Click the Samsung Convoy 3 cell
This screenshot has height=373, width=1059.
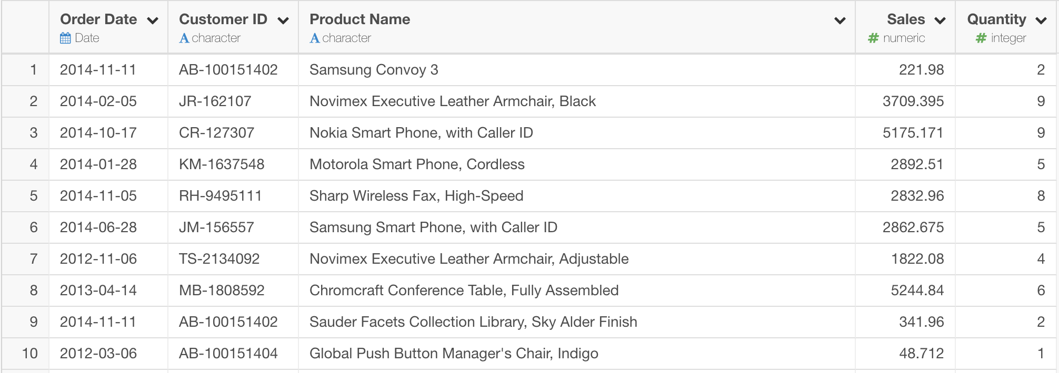click(x=577, y=69)
